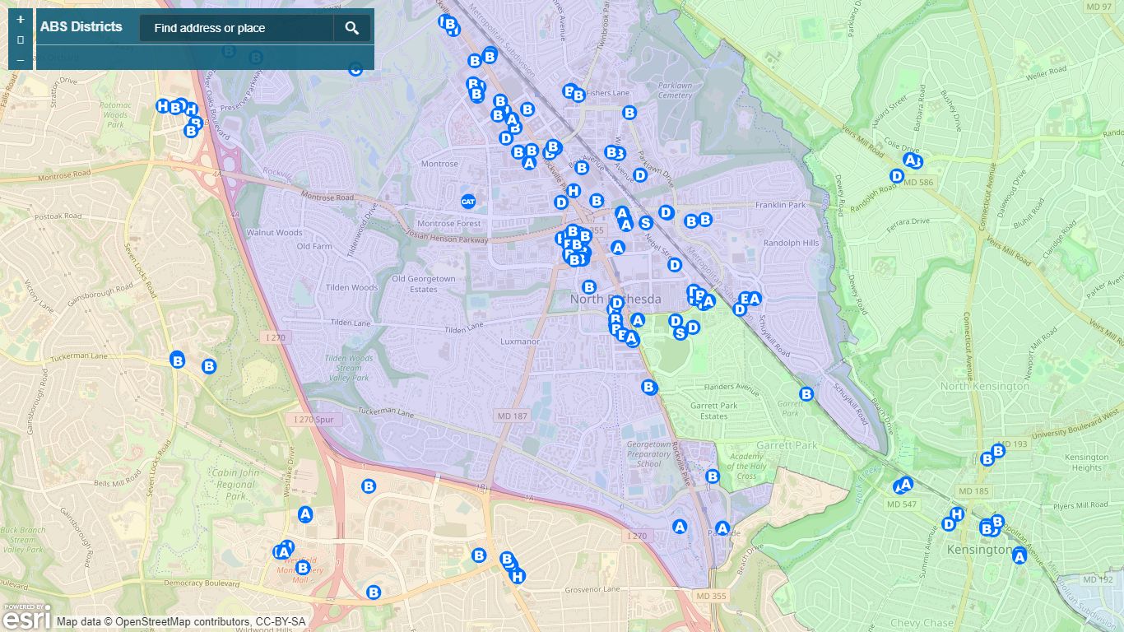Click the OpenStreetMap contributors attribution text

point(181,621)
